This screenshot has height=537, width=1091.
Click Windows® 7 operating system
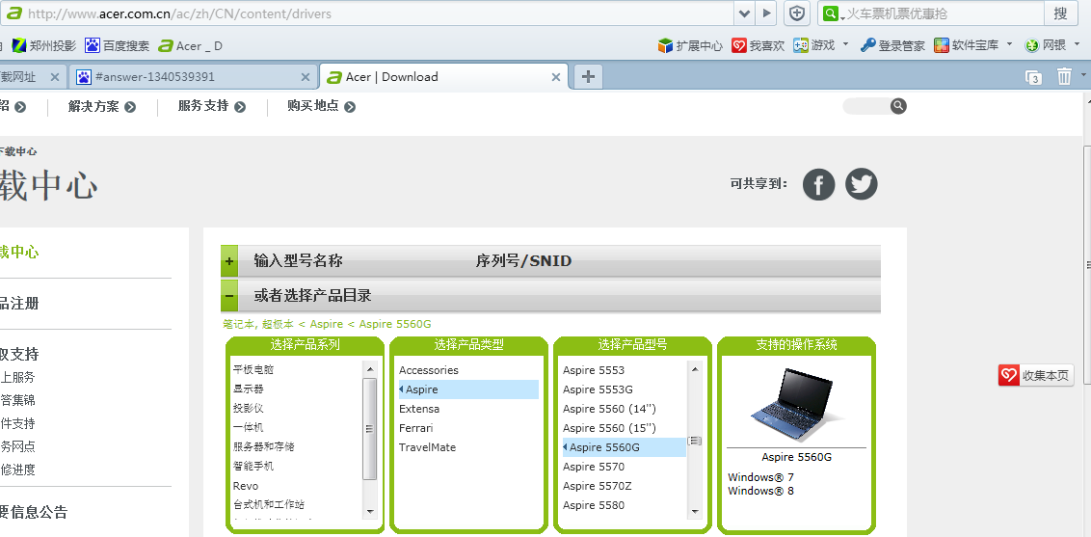pos(760,477)
